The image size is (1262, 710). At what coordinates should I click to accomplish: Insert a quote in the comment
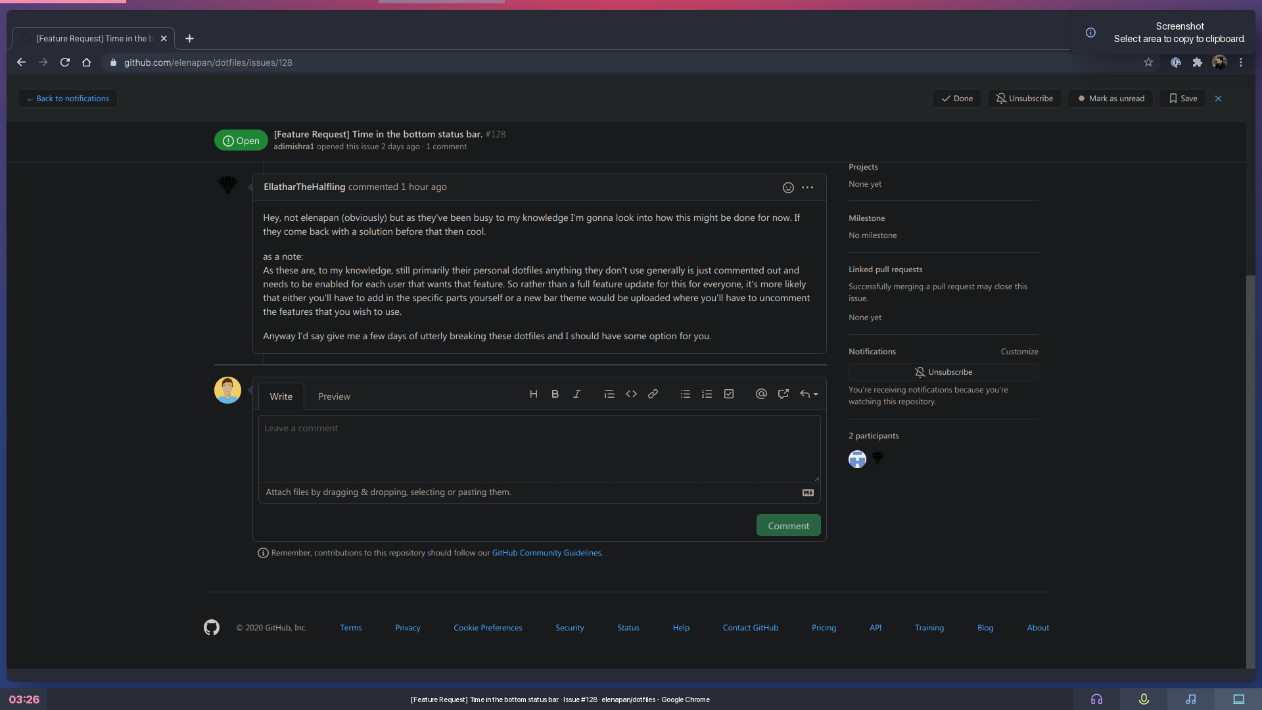(x=609, y=394)
